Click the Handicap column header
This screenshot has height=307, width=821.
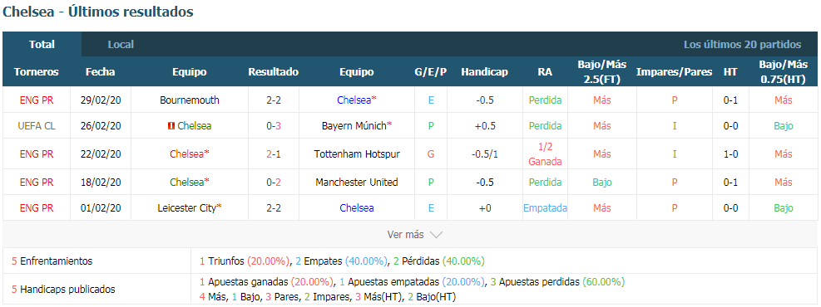[484, 72]
